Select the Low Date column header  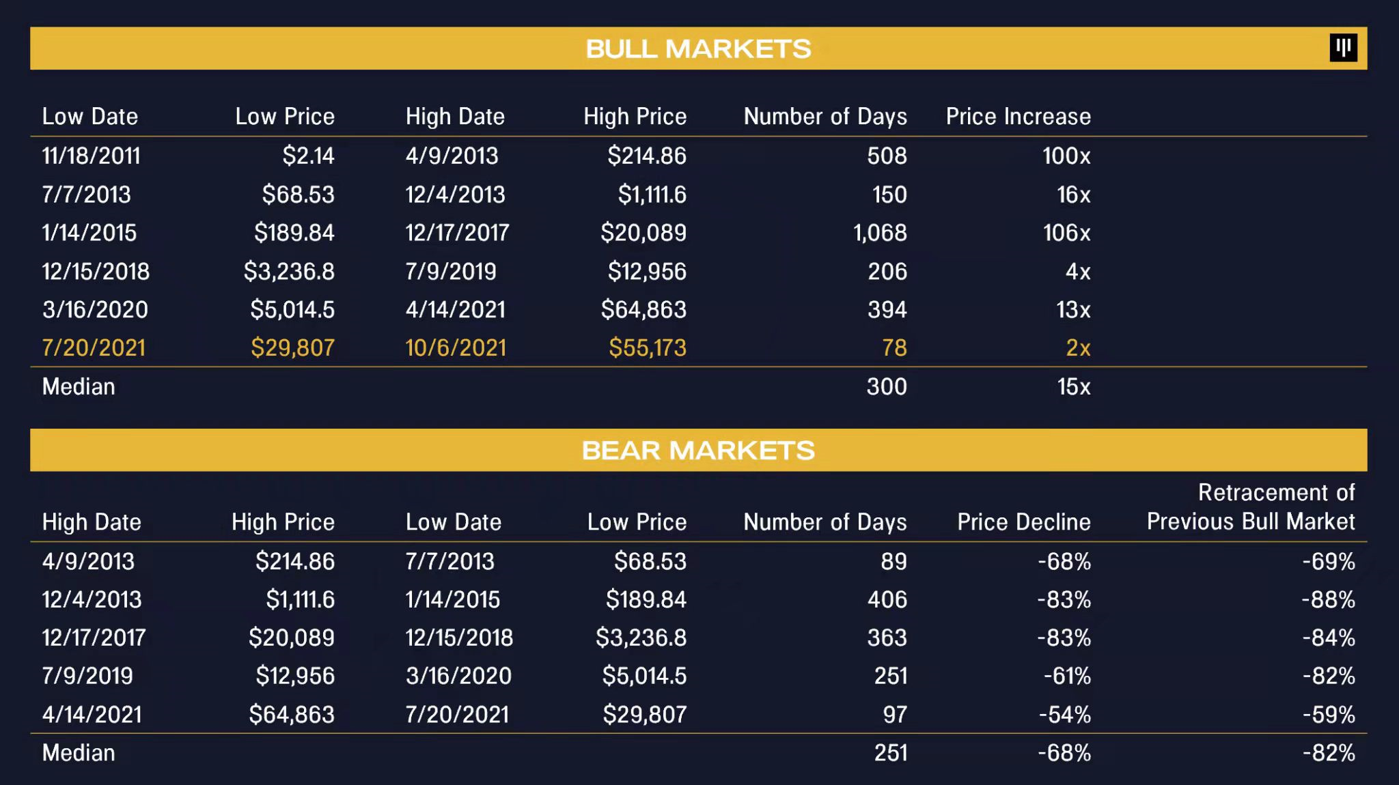point(90,117)
